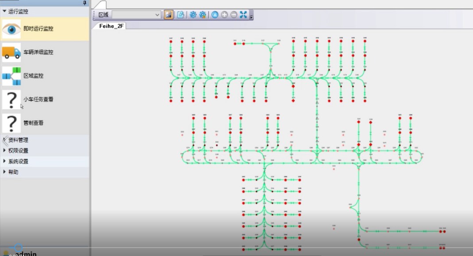Select the truck icon for 车辆详细监控

pyautogui.click(x=11, y=52)
